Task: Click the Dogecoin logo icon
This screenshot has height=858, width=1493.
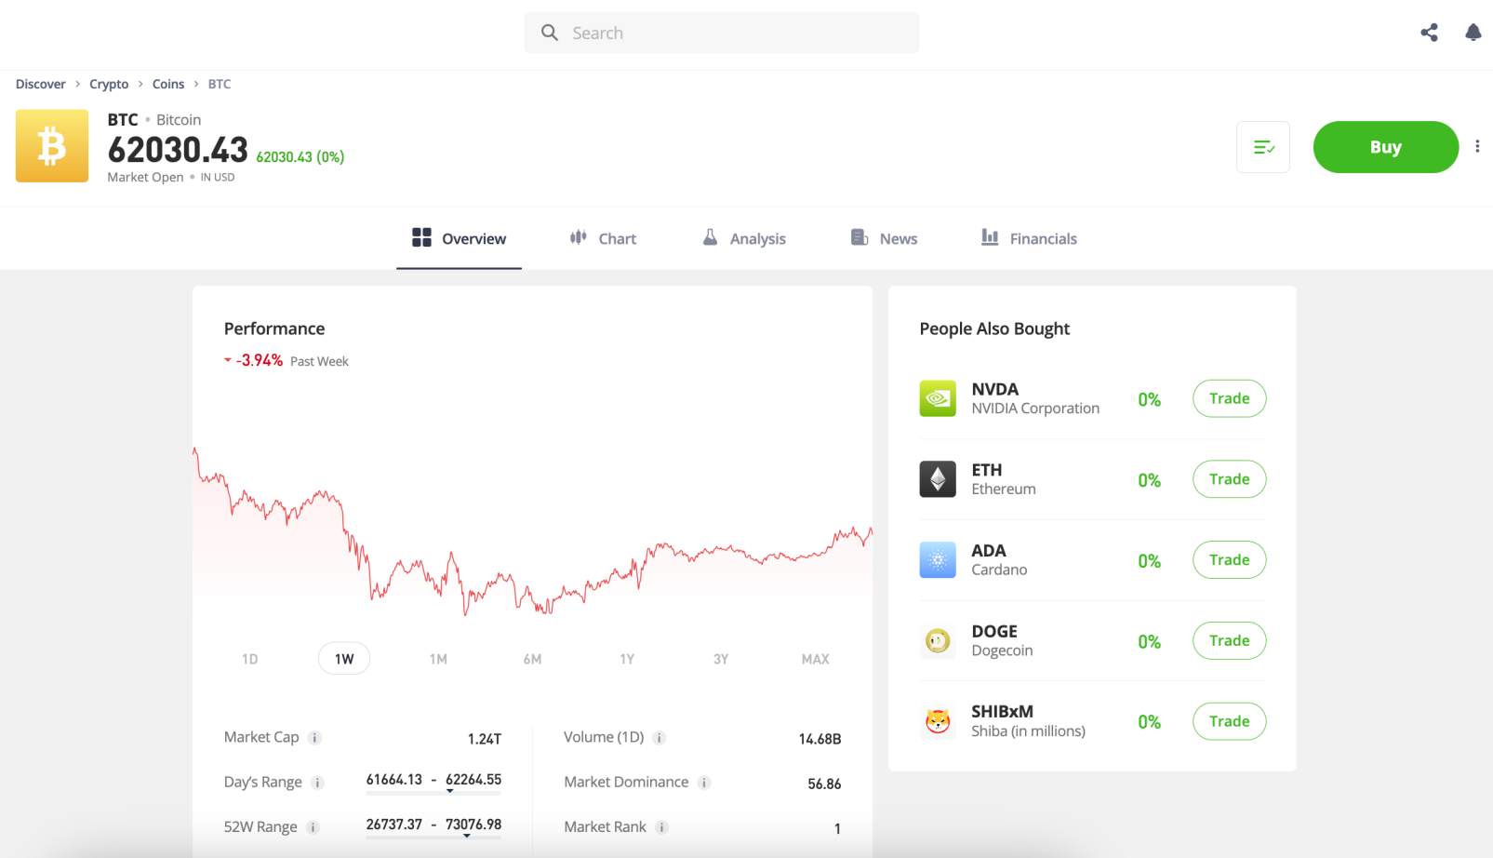Action: 938,640
